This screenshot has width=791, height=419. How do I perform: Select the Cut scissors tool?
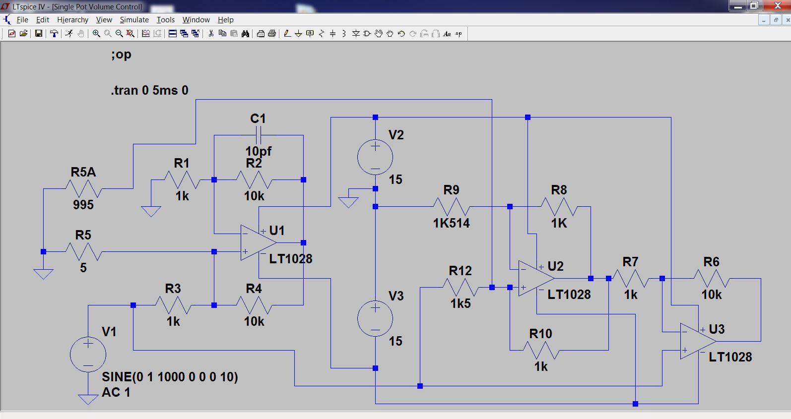point(211,34)
